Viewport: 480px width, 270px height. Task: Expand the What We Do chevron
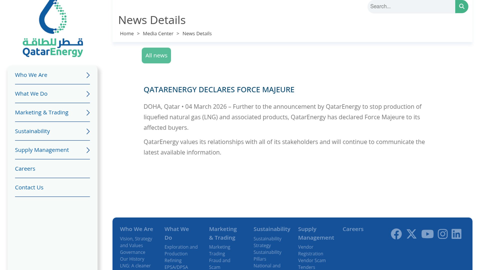click(88, 94)
